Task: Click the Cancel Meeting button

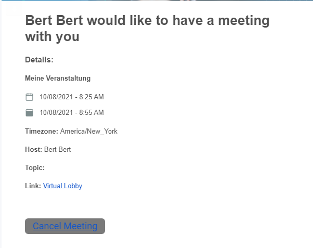Action: [x=65, y=226]
